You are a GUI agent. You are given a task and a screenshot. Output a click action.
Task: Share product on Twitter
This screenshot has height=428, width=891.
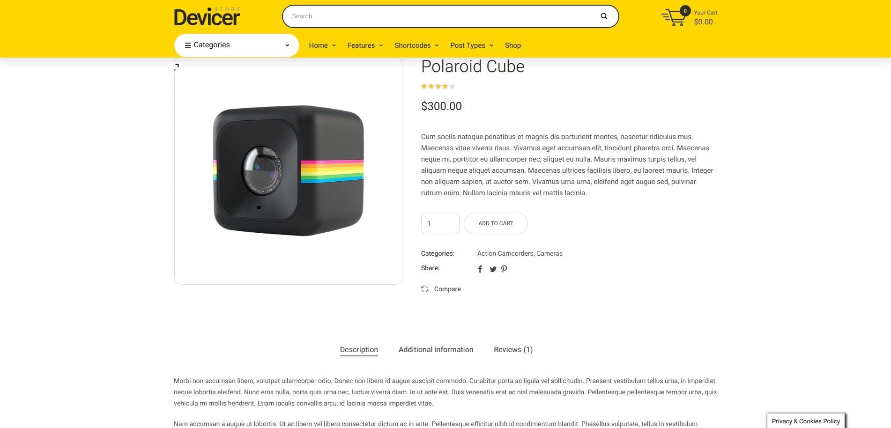pos(493,269)
